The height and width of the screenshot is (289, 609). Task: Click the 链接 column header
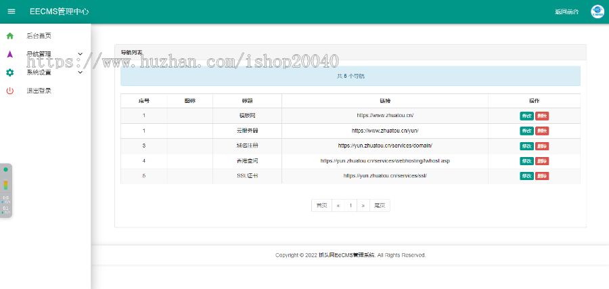(x=385, y=101)
